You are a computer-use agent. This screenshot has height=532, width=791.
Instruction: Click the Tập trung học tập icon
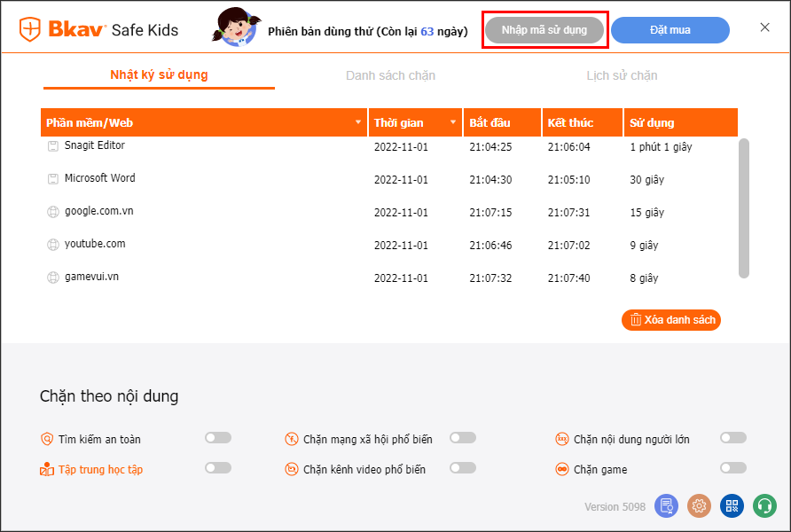tap(47, 470)
